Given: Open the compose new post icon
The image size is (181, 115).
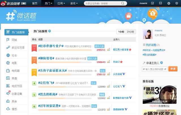Looking at the screenshot, I should click(x=153, y=3).
